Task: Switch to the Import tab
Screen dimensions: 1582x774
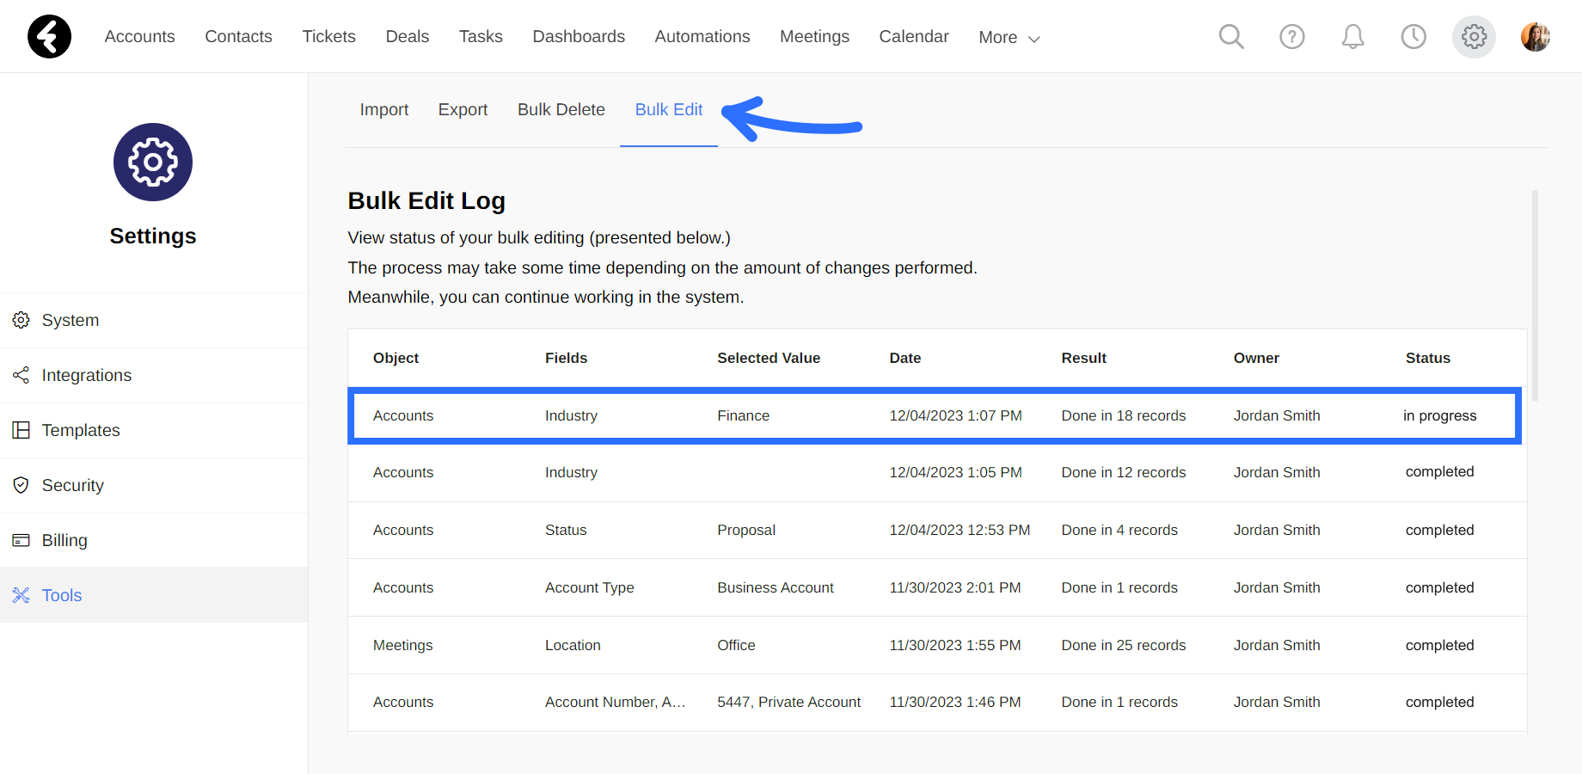Action: pyautogui.click(x=384, y=109)
